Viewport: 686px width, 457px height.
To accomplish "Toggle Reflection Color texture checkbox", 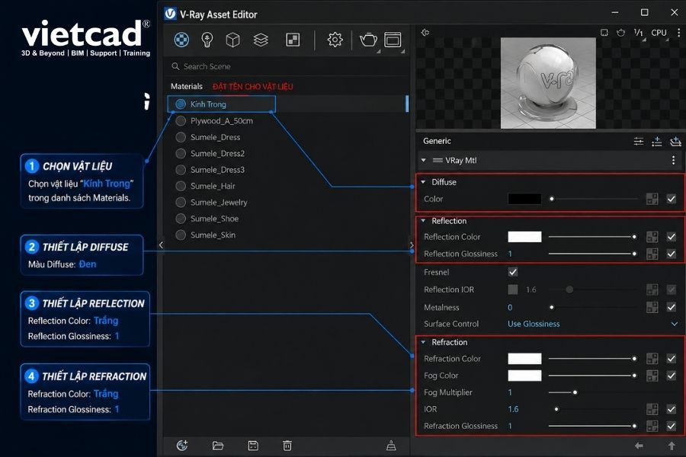I will (671, 237).
